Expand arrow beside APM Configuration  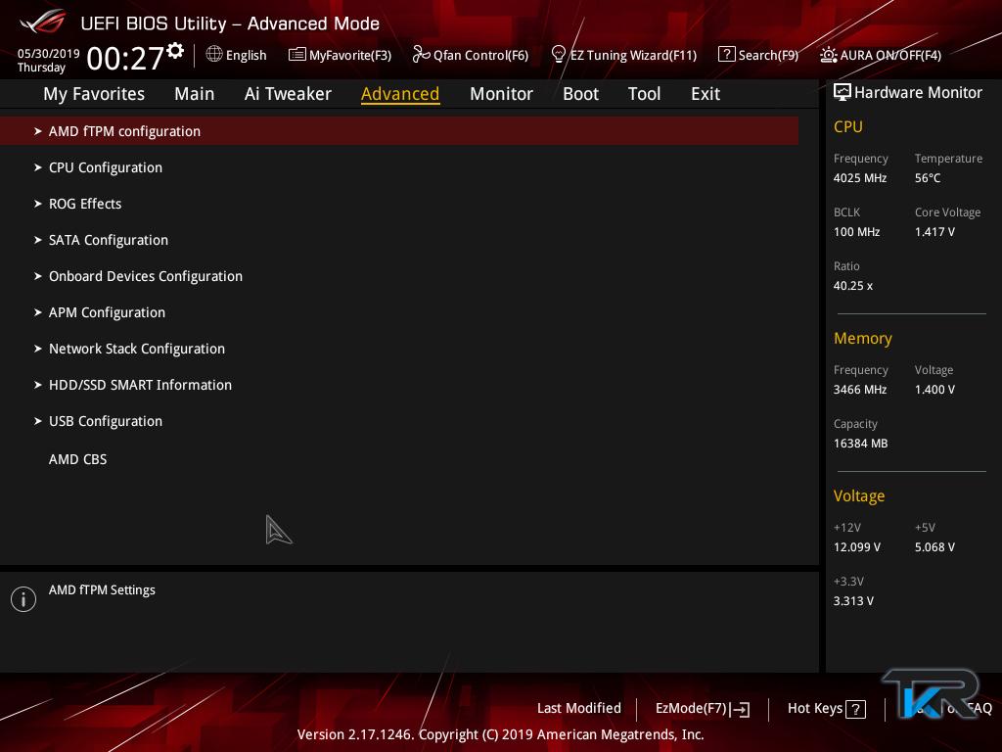coord(38,312)
